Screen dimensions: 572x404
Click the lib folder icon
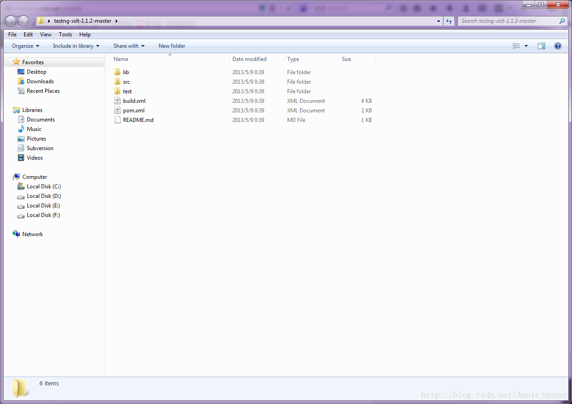(117, 72)
